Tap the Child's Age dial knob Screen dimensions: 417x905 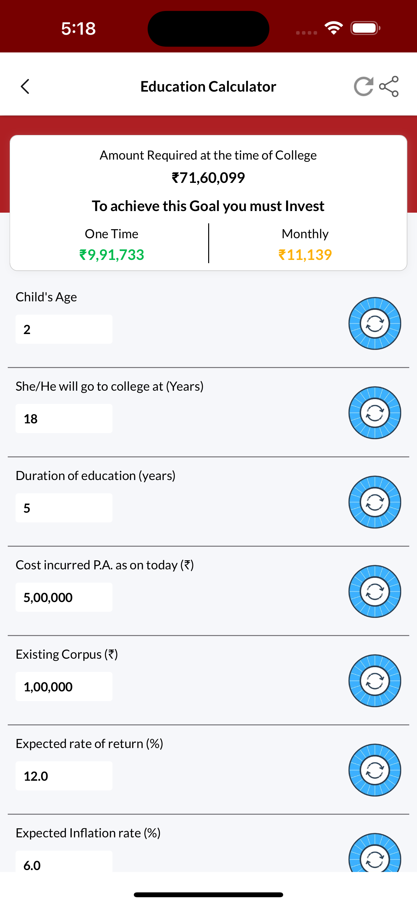[x=375, y=324]
